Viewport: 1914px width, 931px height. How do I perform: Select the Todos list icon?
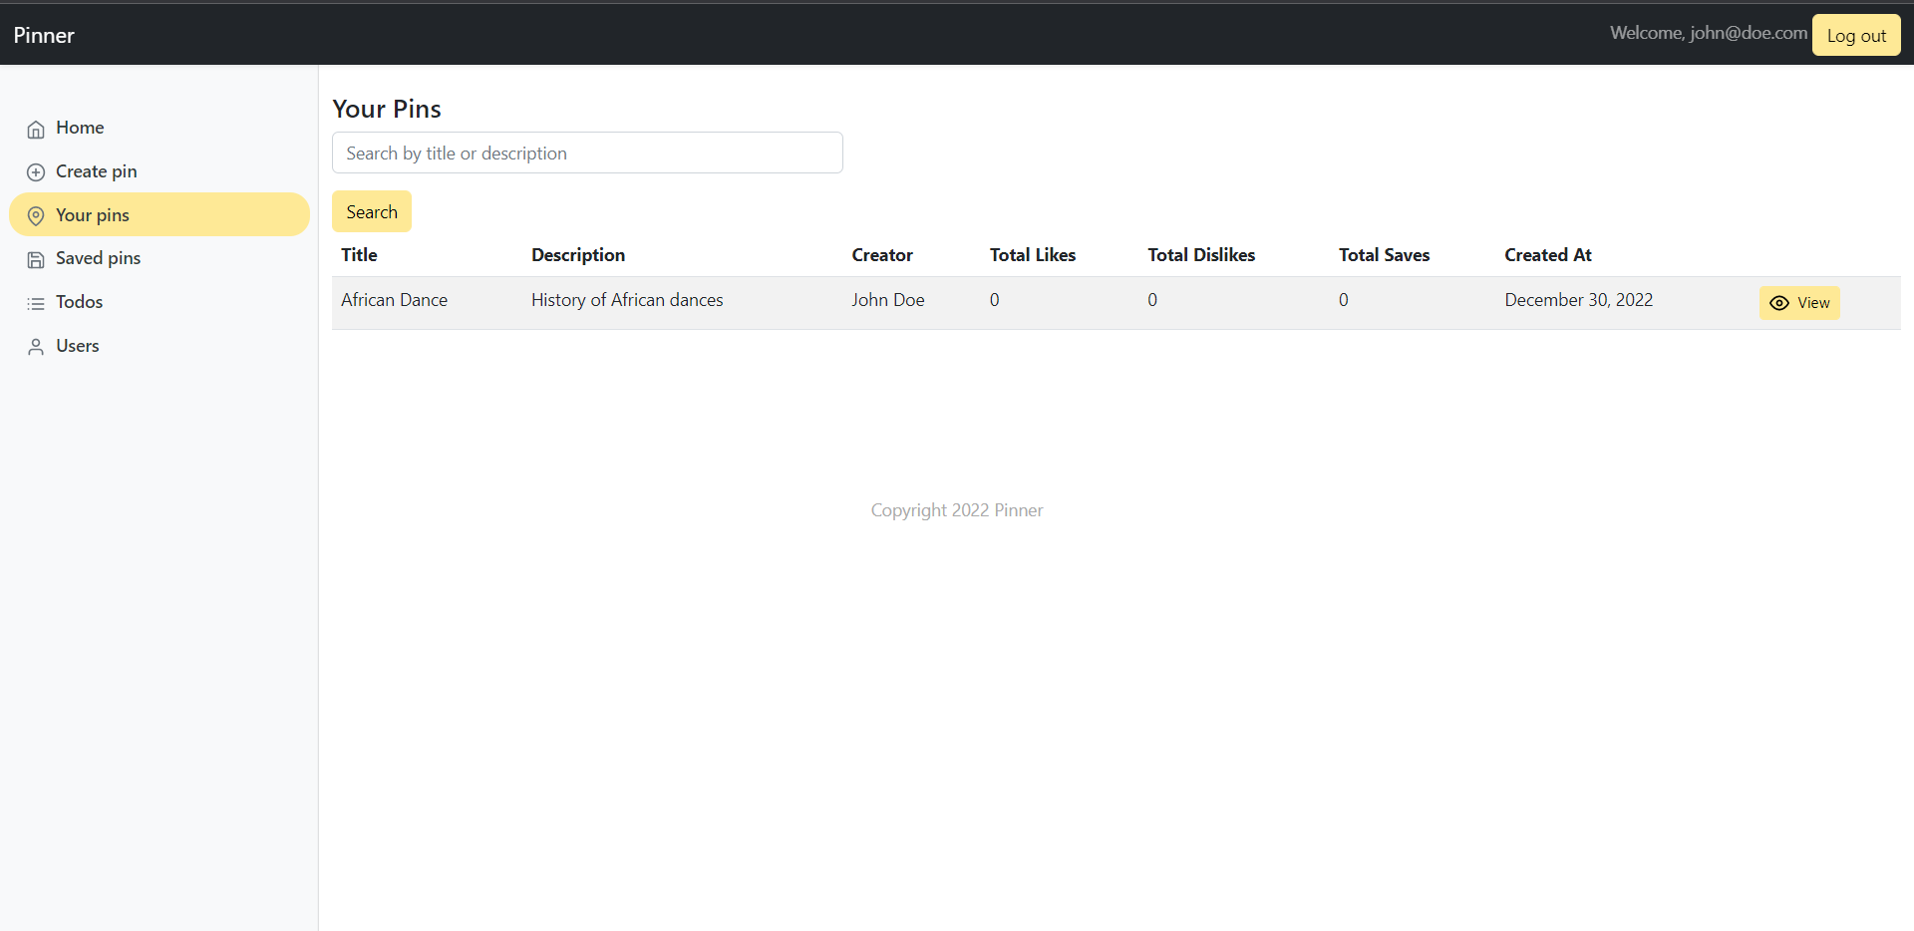pyautogui.click(x=36, y=302)
